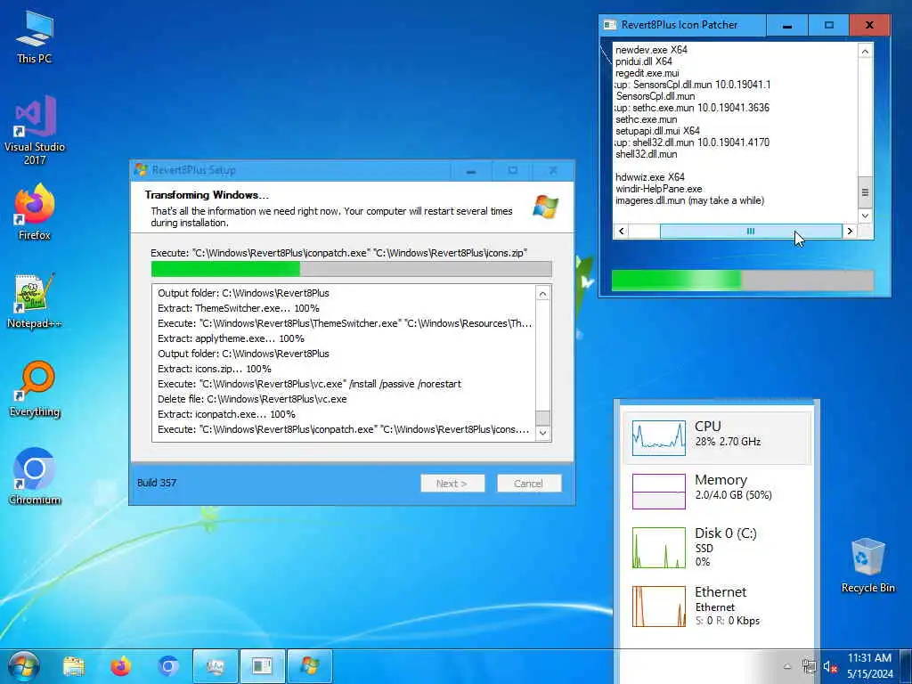Image resolution: width=912 pixels, height=684 pixels.
Task: Click the Icon Patcher horizontal scrollbar thumb
Action: 750,231
